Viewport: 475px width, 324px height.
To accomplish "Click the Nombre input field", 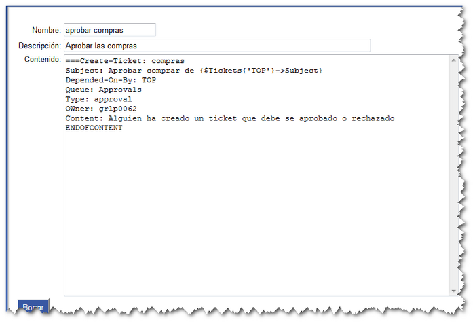I will [x=109, y=30].
